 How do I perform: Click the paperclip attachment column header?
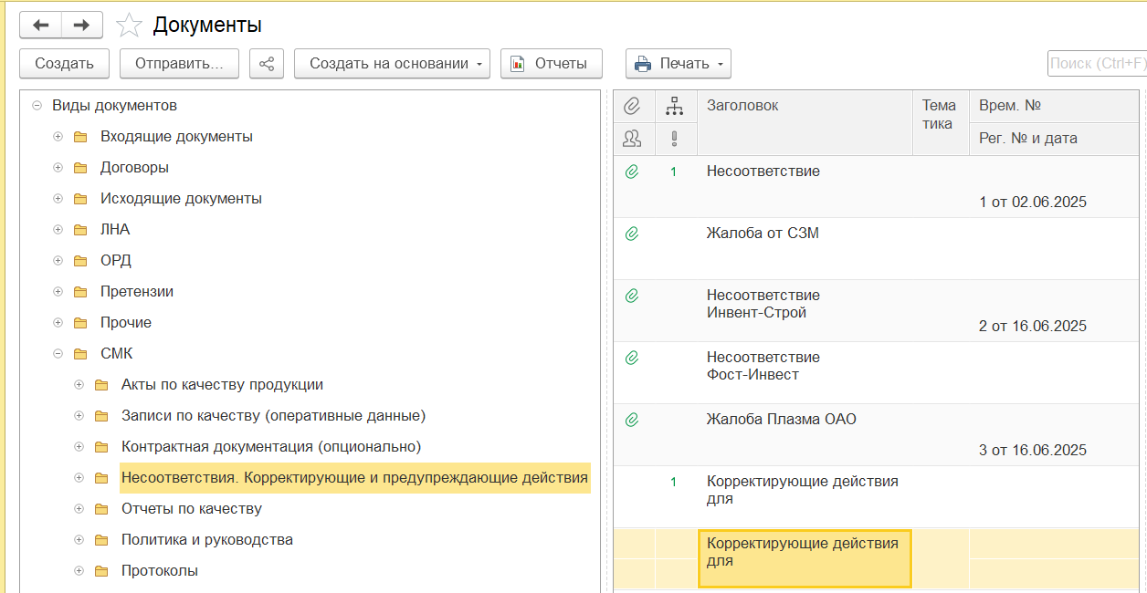(631, 107)
